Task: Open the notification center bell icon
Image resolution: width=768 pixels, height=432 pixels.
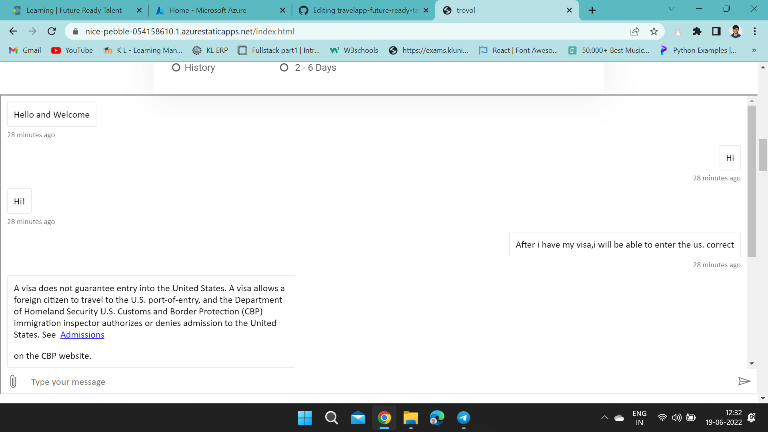Action: pyautogui.click(x=751, y=418)
